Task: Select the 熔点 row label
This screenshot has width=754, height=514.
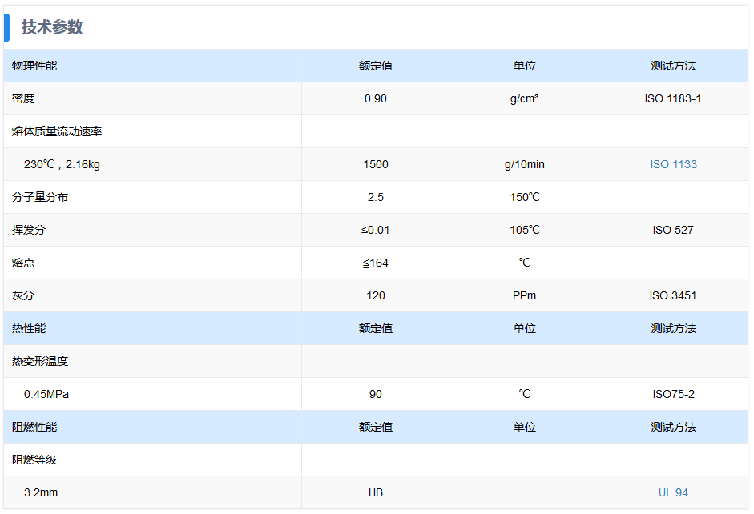Action: [23, 263]
